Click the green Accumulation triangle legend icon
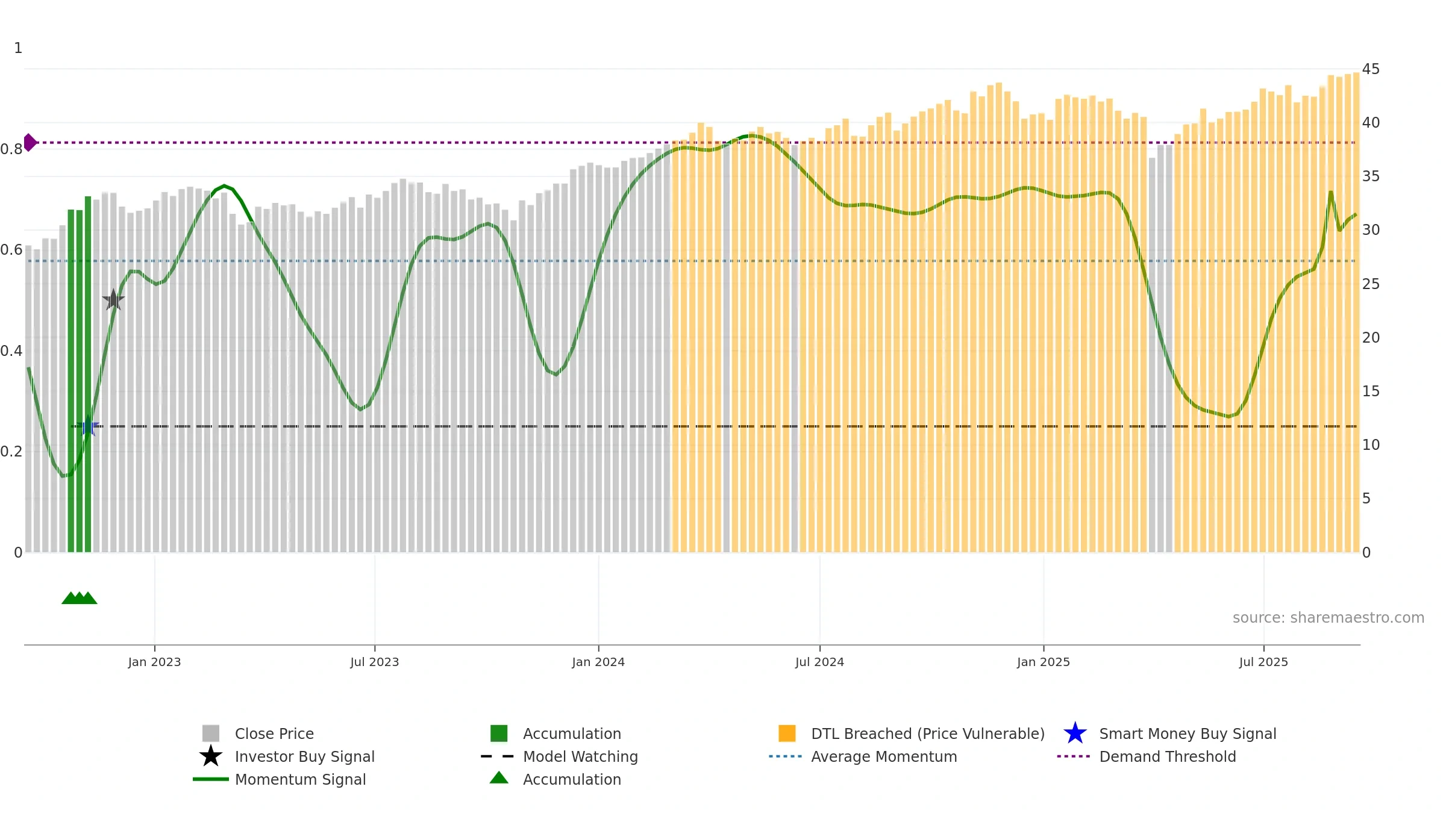The image size is (1446, 813). click(x=499, y=777)
